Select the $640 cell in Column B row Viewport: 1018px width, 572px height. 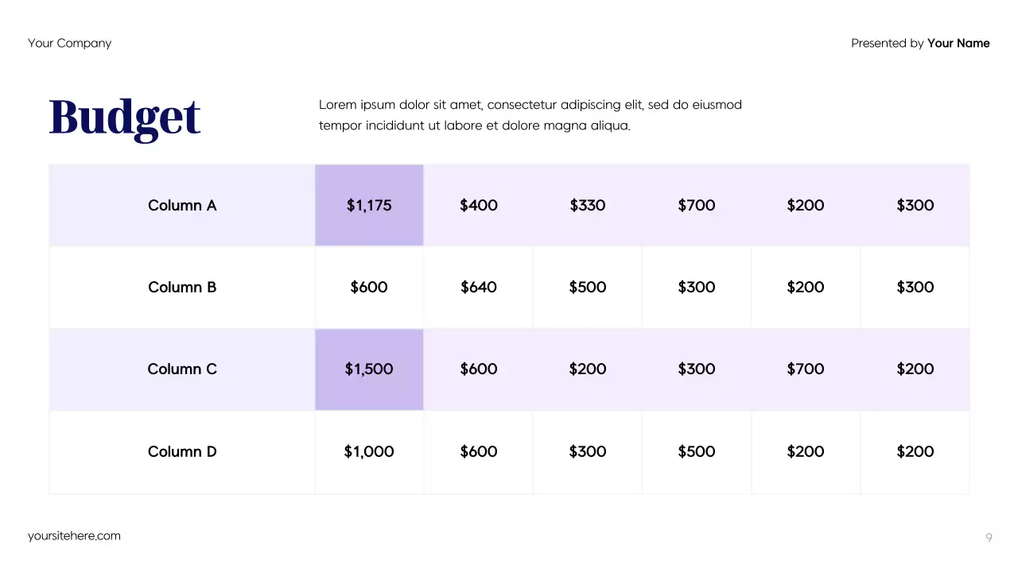click(x=479, y=287)
